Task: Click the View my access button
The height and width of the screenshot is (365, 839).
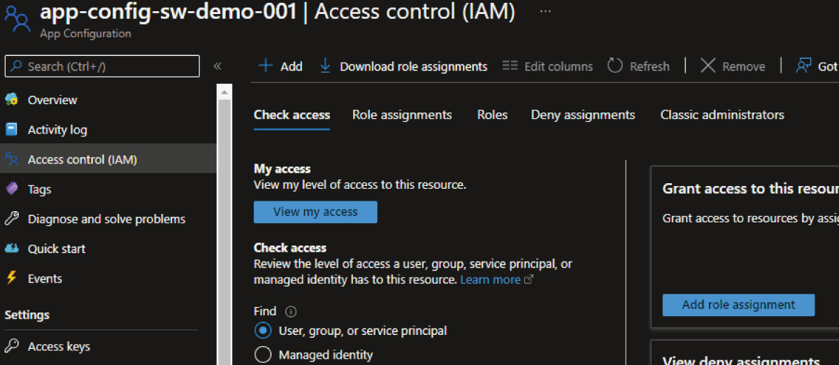Action: click(315, 212)
